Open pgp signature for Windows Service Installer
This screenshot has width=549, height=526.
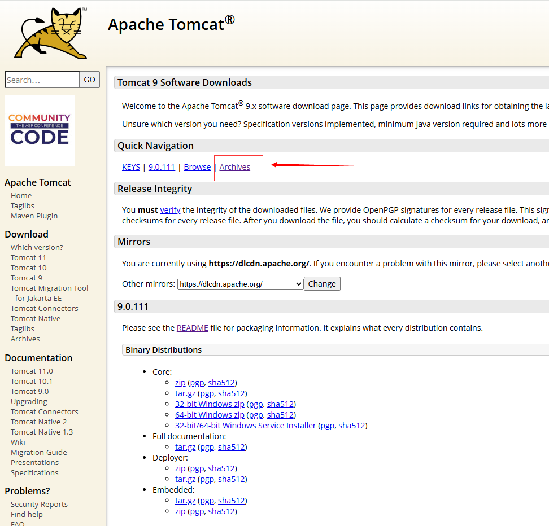point(328,426)
